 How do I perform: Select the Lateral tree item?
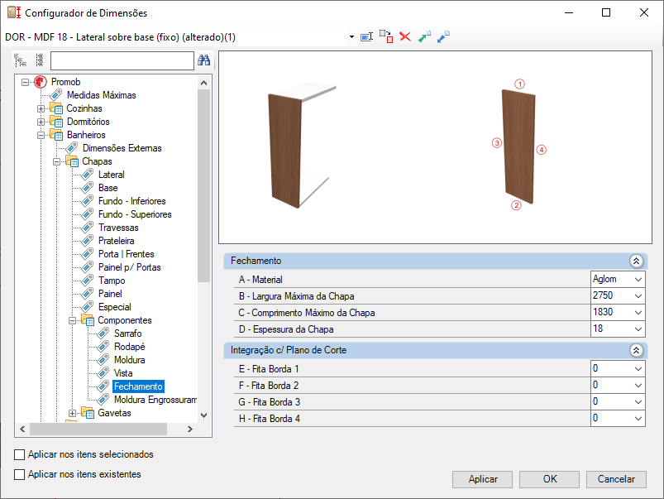(112, 175)
